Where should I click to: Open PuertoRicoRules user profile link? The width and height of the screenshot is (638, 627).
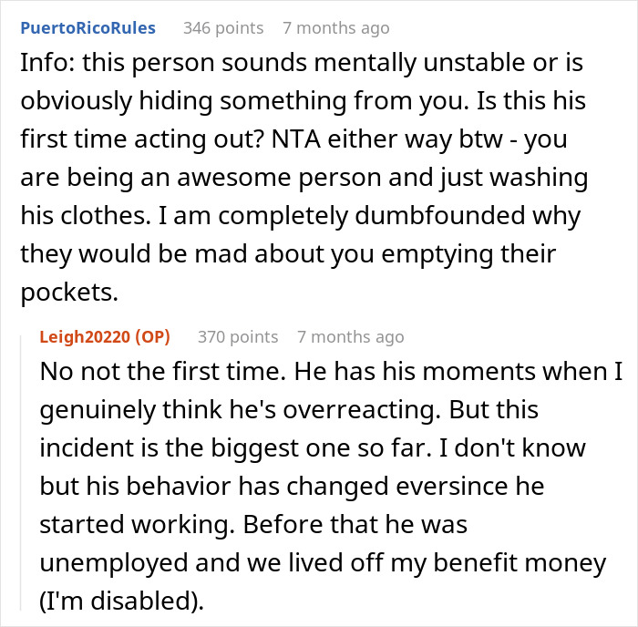click(87, 27)
